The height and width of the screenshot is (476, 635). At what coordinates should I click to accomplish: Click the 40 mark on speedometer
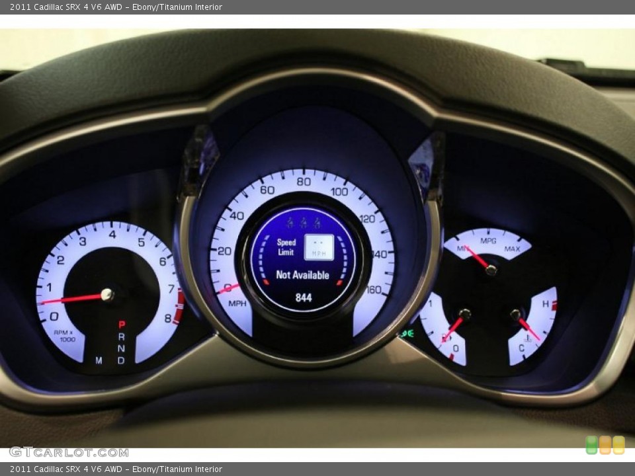pyautogui.click(x=237, y=216)
